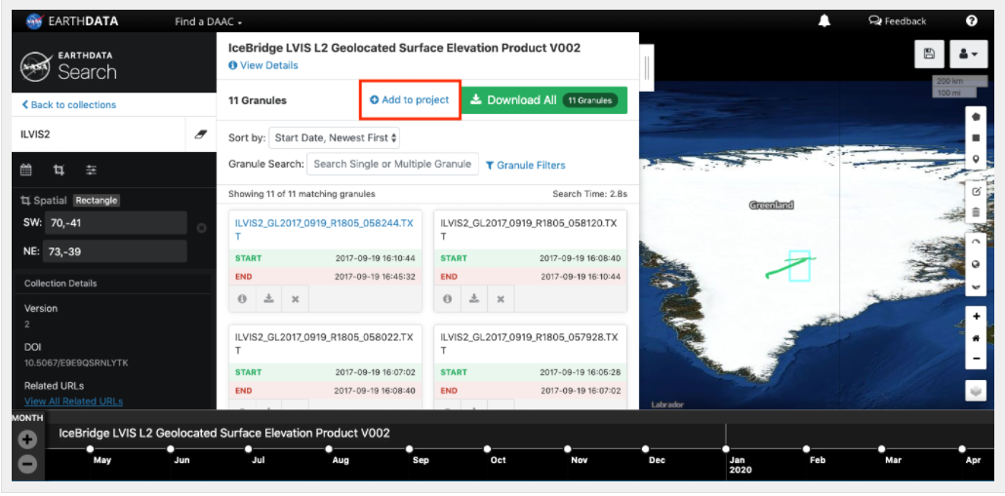Open View All Related URLs link
The width and height of the screenshot is (1005, 496).
[74, 401]
